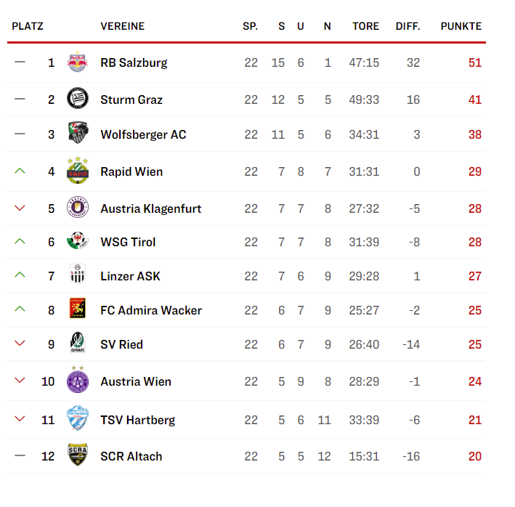This screenshot has width=515, height=507.
Task: Open Wolfsberger AC via its wolf logo
Action: [x=78, y=133]
